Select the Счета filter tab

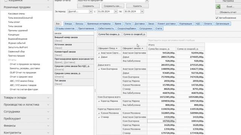(x=159, y=28)
